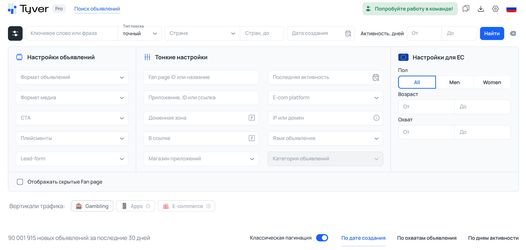Open the filters panel icon next to keyword field
The image size is (526, 250).
click(15, 33)
